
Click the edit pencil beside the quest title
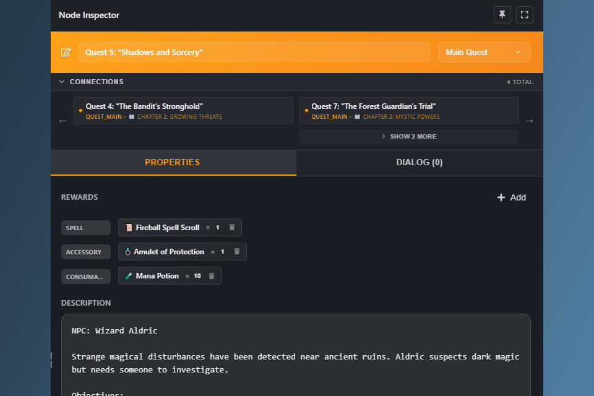click(66, 52)
